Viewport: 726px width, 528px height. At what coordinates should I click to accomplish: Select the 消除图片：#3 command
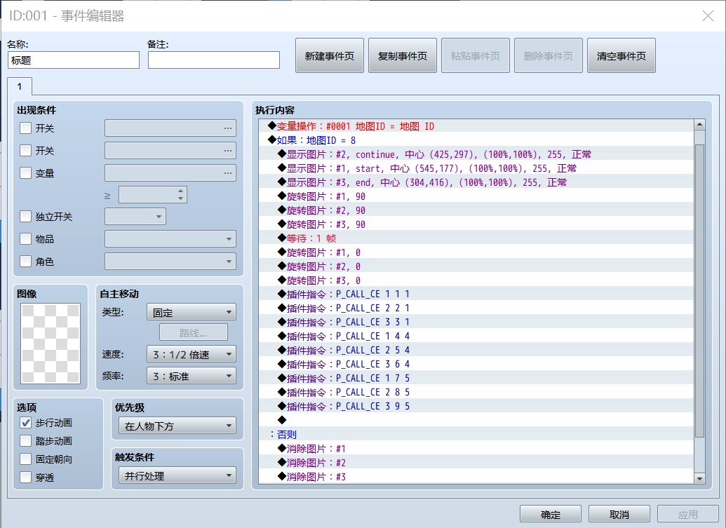[476, 477]
